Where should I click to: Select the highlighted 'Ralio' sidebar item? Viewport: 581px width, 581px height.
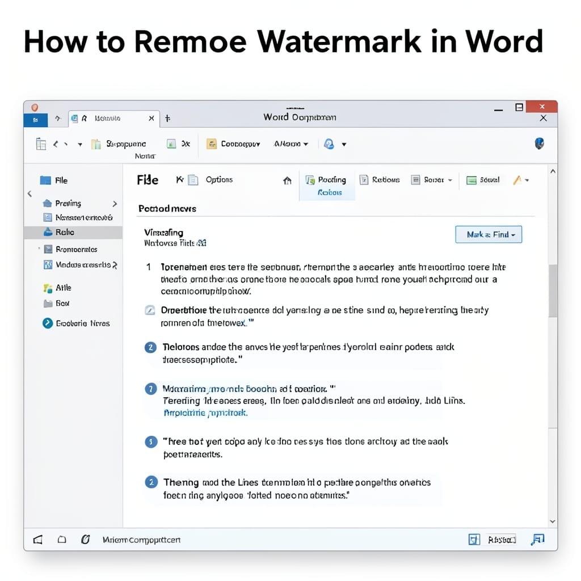73,232
